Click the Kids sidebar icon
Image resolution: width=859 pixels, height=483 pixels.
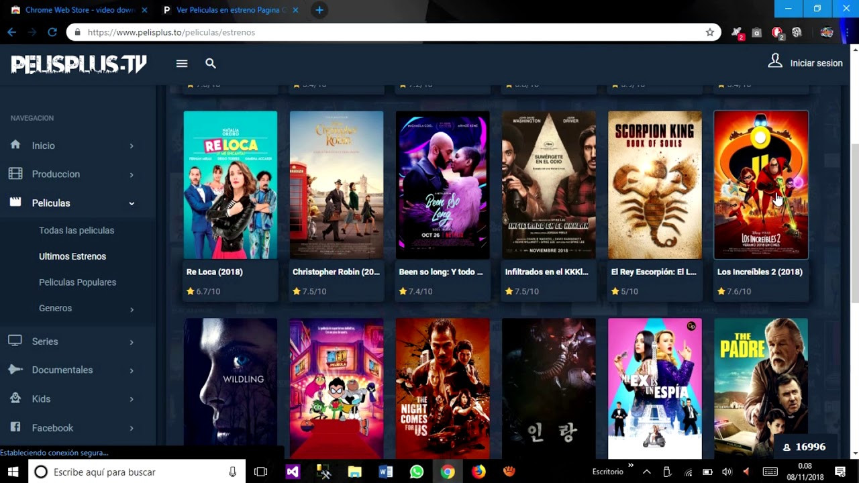[15, 398]
